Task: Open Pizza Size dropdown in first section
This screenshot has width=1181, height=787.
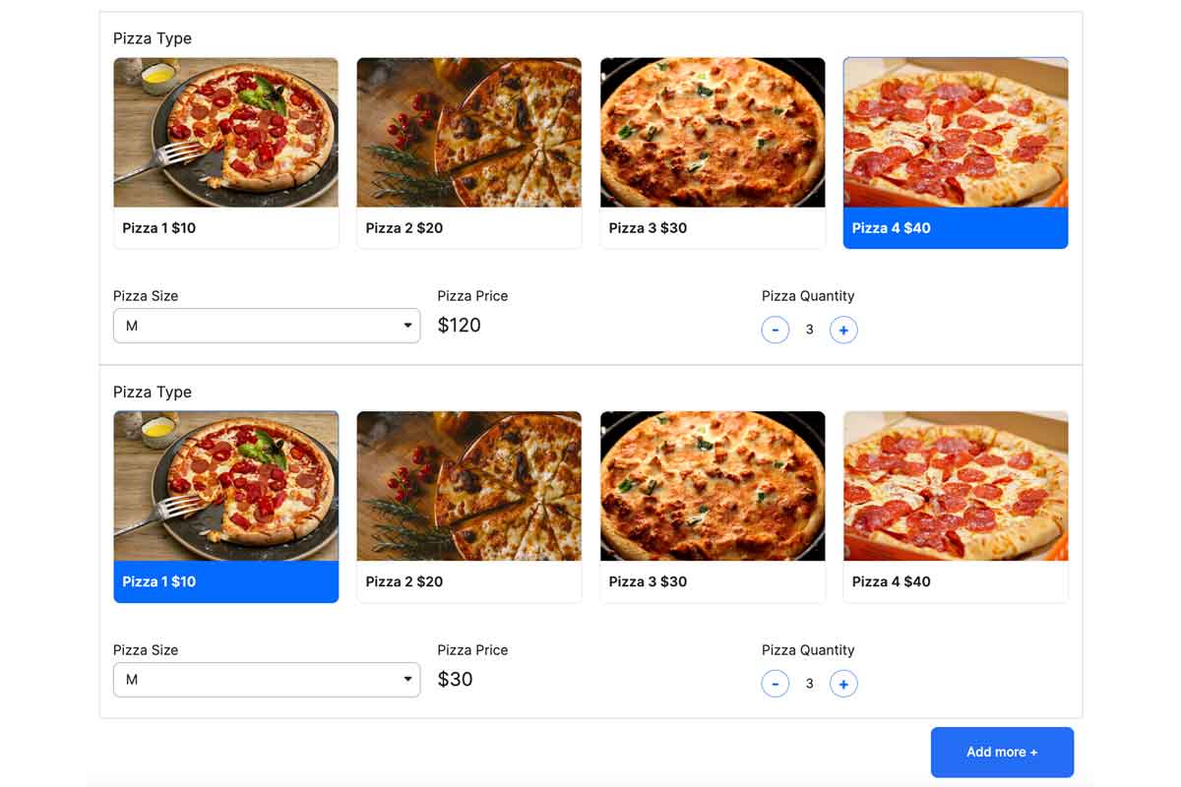Action: pos(267,326)
